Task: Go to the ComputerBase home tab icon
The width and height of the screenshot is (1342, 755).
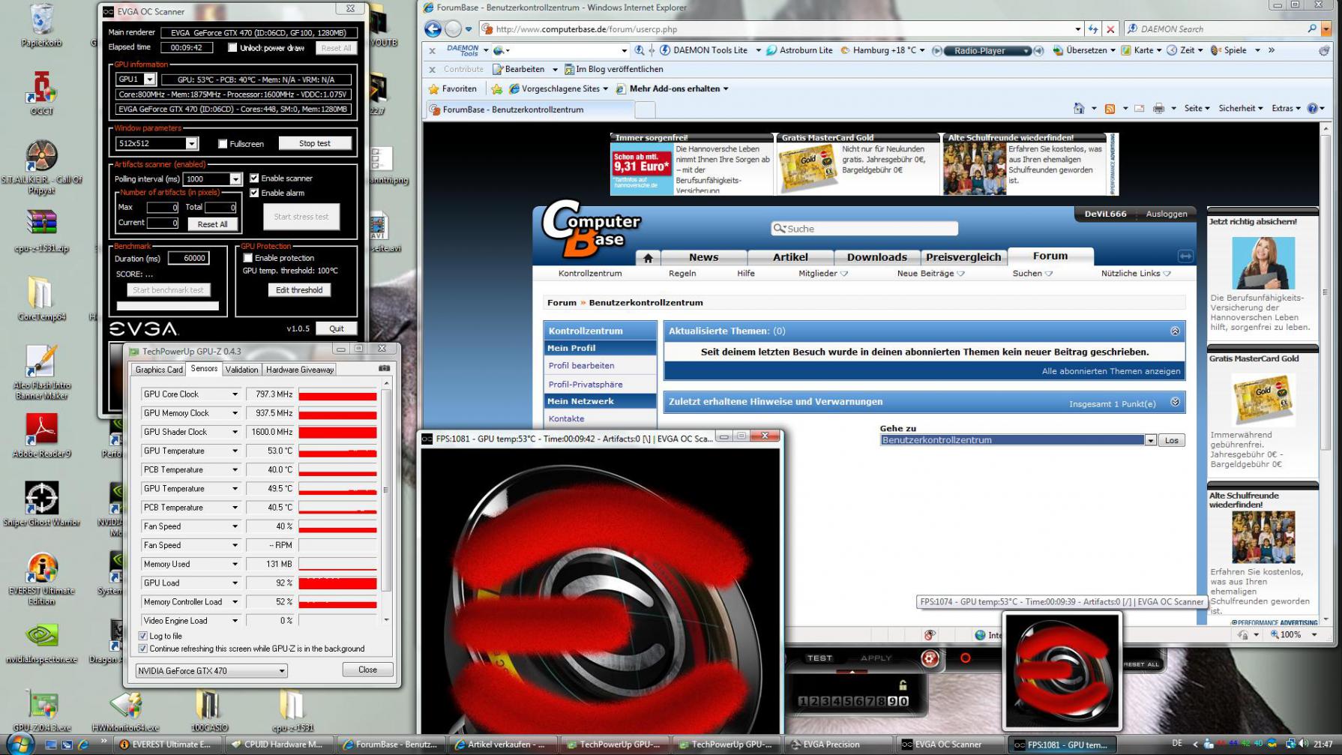Action: (x=648, y=258)
